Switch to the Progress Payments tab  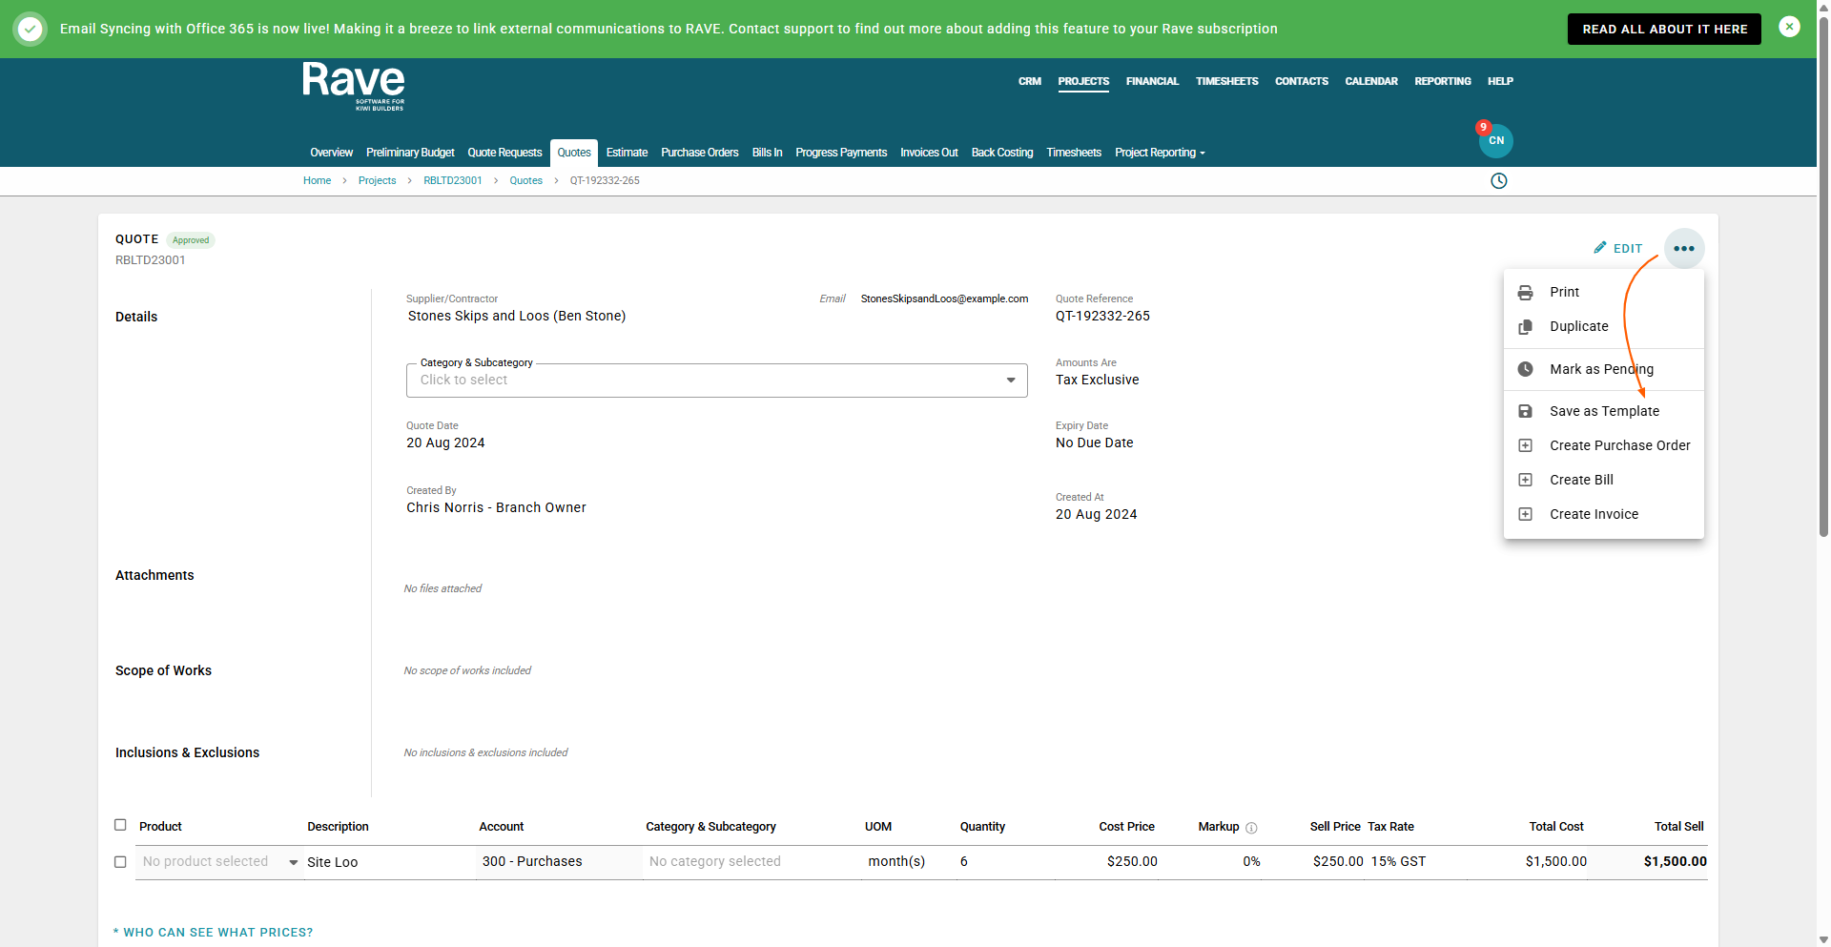click(x=841, y=153)
